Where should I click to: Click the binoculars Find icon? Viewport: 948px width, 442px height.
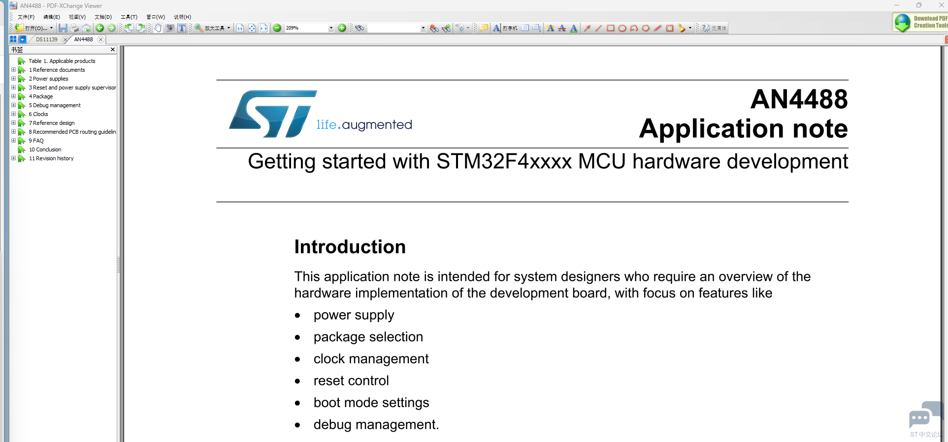point(360,28)
